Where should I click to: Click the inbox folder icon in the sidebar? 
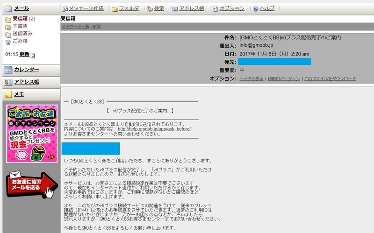[x=8, y=20]
